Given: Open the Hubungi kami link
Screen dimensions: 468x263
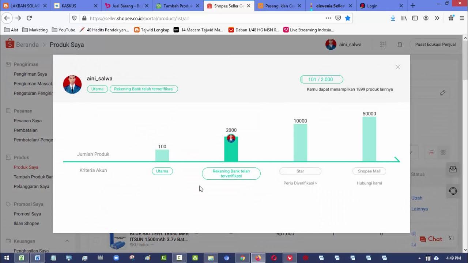Looking at the screenshot, I should pyautogui.click(x=369, y=183).
